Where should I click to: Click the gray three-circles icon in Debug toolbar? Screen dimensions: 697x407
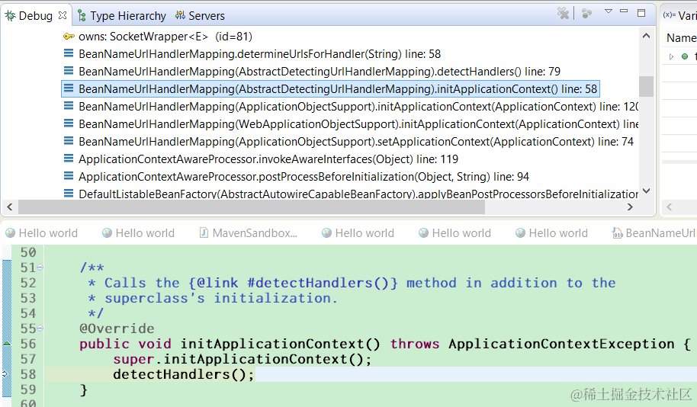(x=586, y=13)
